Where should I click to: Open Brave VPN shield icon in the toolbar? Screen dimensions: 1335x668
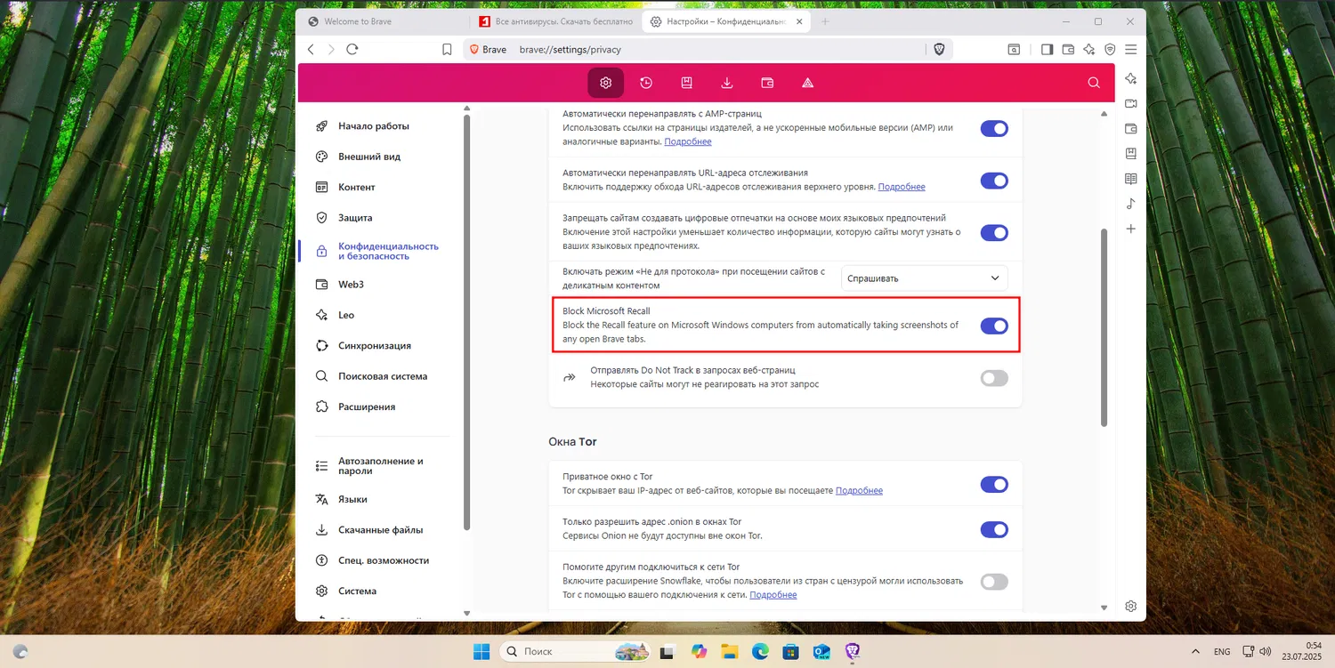[1110, 50]
